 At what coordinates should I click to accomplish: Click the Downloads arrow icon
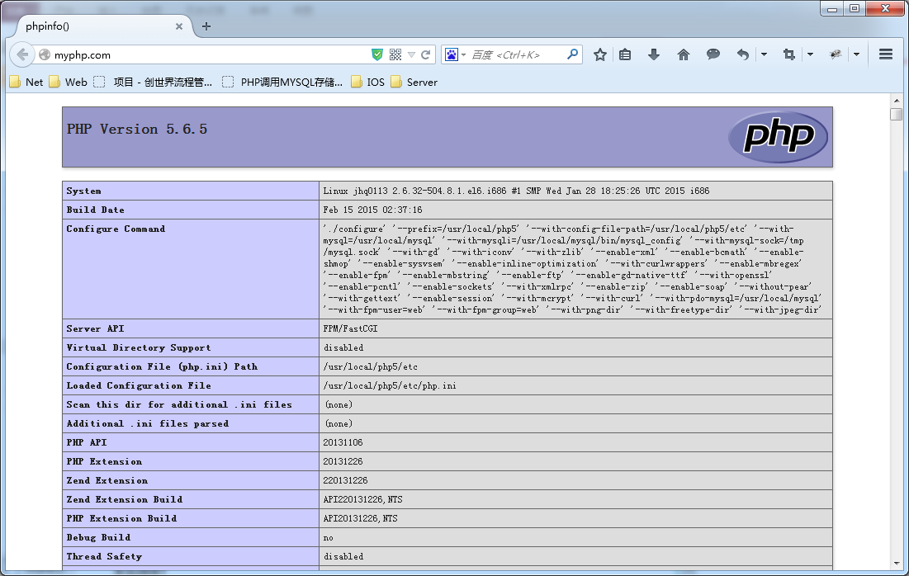(x=653, y=54)
